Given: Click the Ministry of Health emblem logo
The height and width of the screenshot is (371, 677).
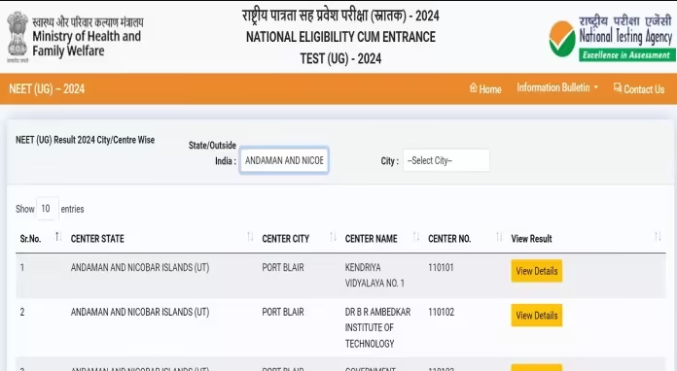Looking at the screenshot, I should (x=18, y=37).
